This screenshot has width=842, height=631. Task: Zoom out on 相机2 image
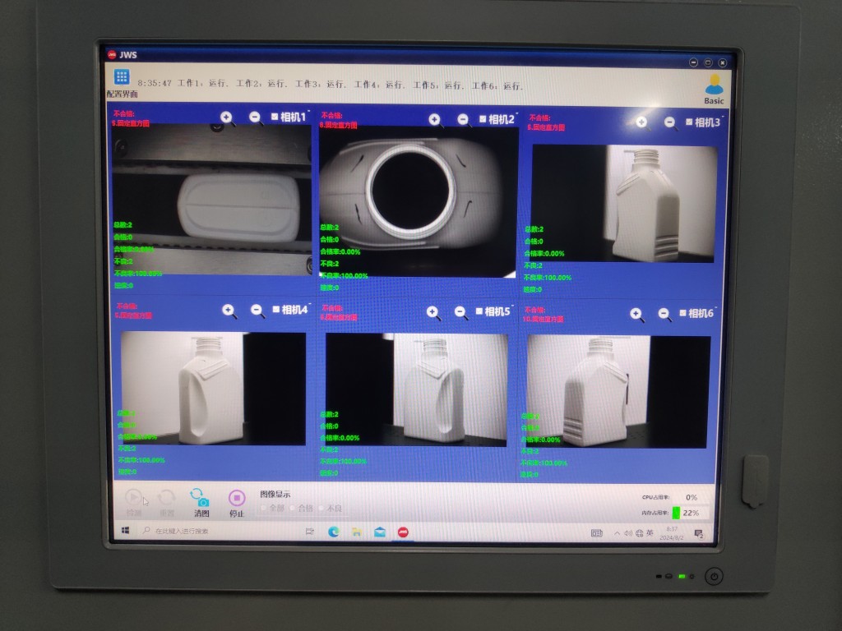[463, 120]
